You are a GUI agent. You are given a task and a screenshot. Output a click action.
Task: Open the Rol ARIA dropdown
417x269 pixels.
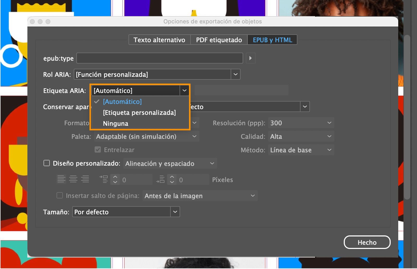[x=235, y=74]
